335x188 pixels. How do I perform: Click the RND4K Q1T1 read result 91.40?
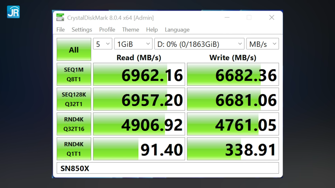(x=139, y=149)
